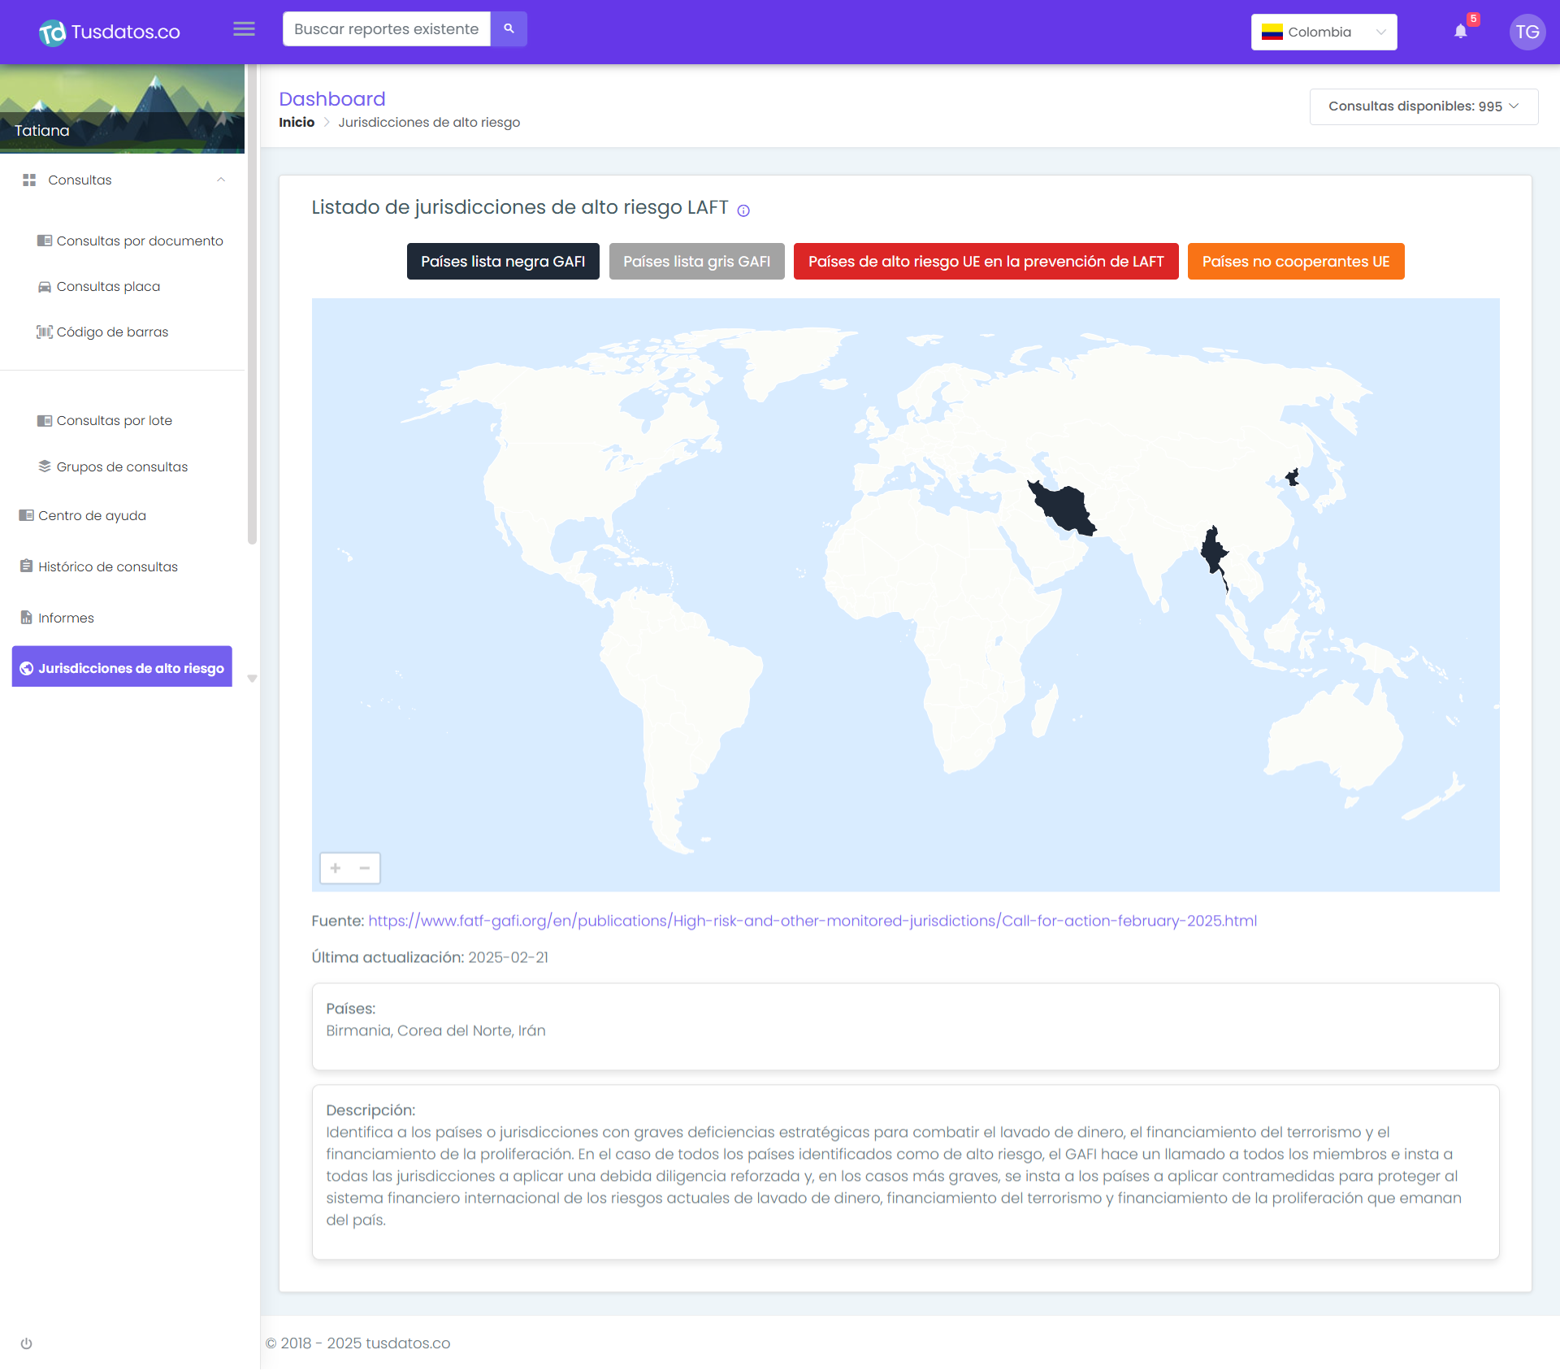Open Histórico de consultas

click(107, 567)
